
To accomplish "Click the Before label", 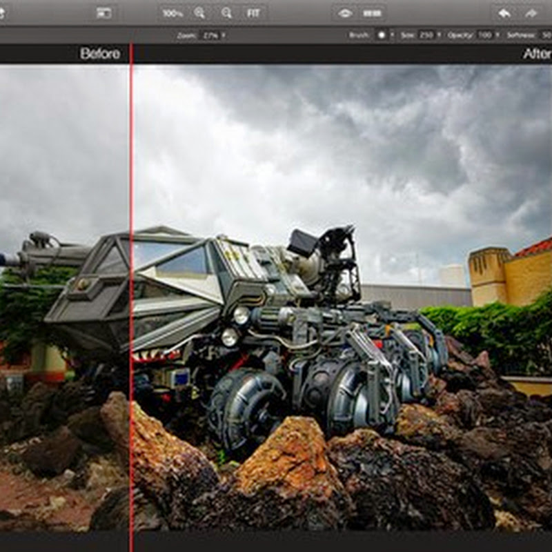I will click(x=99, y=54).
